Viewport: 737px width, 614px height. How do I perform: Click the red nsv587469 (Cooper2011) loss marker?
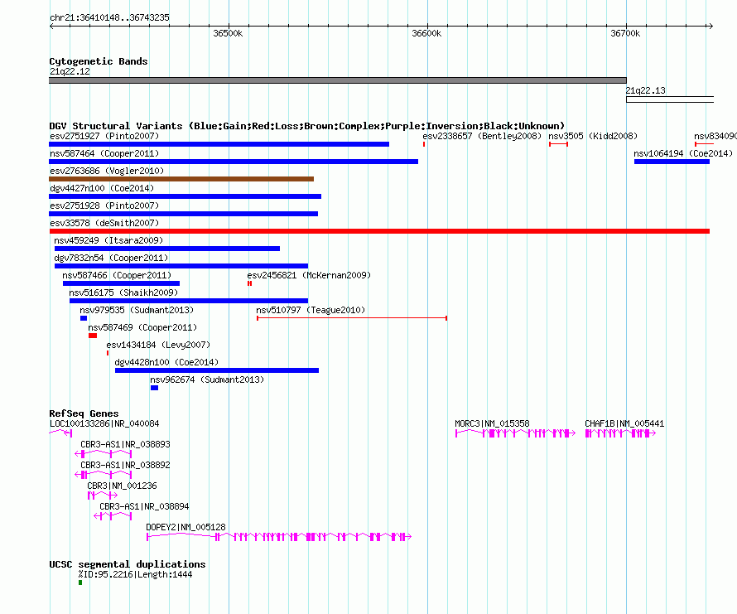tap(93, 336)
